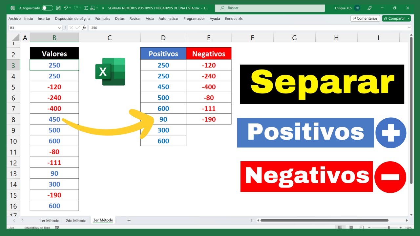Viewport: 420px width, 236px height.
Task: Click the screenshot camera icon in quick access
Action: coord(93,8)
